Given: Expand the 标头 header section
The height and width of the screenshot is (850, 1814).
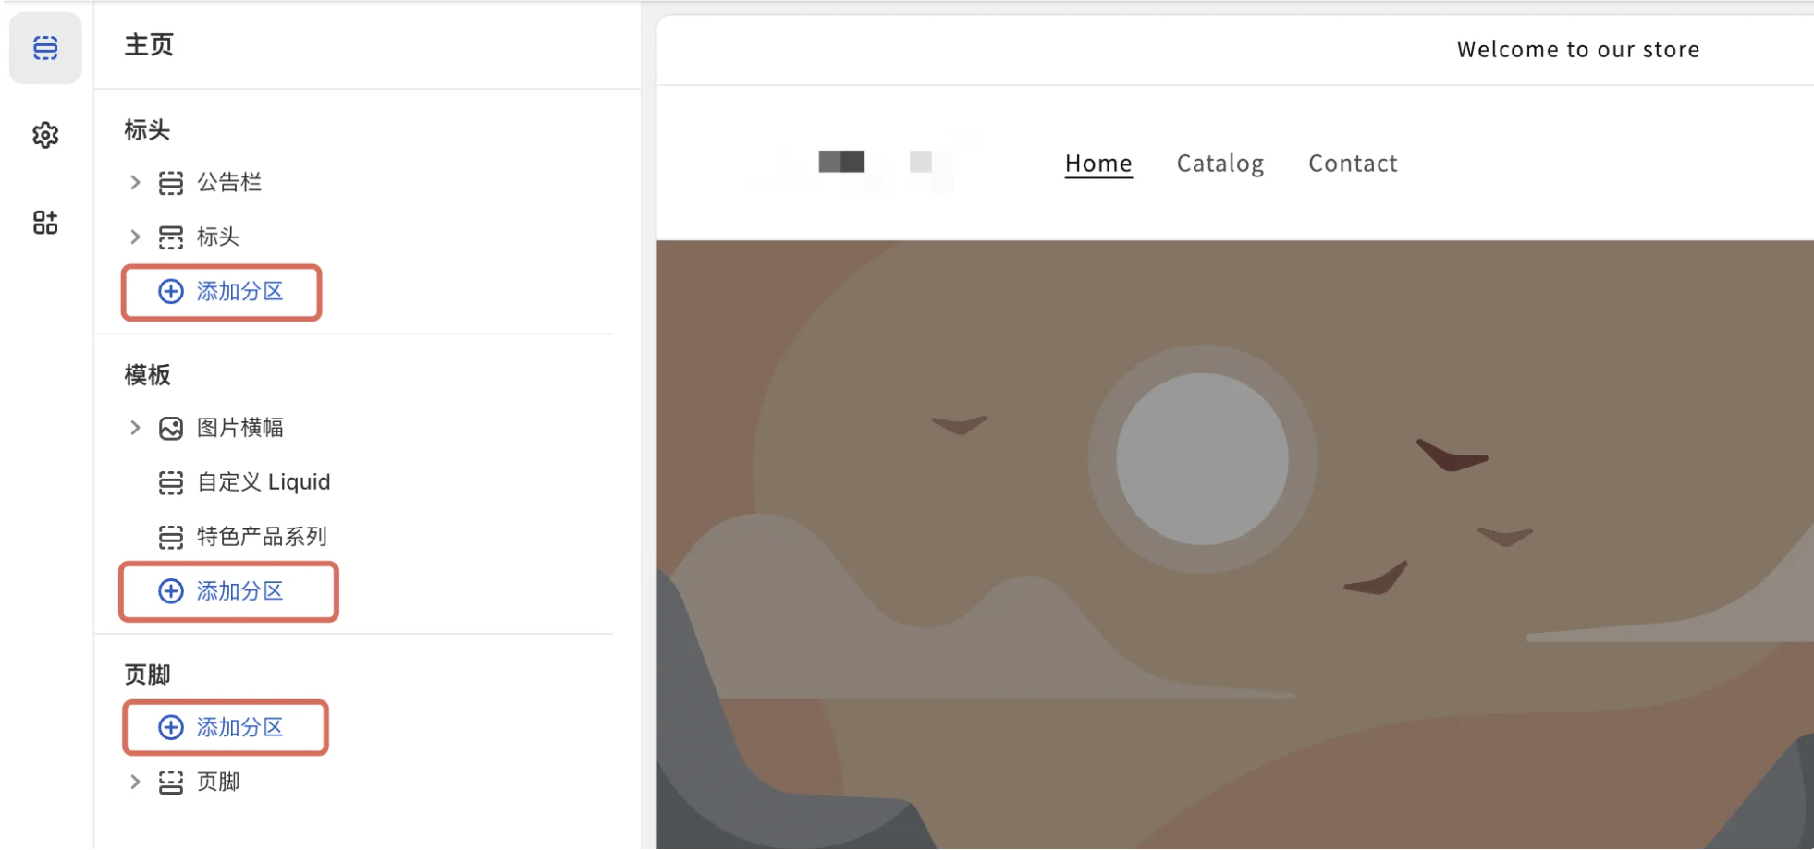Looking at the screenshot, I should click(135, 237).
